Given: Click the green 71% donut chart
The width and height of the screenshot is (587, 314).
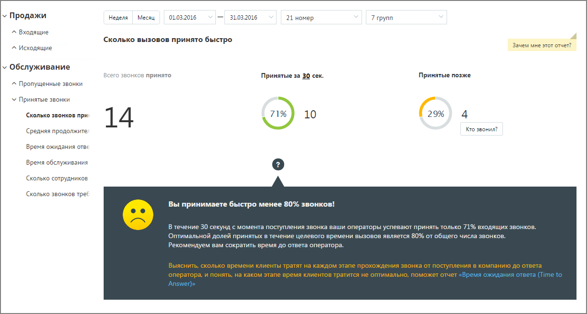Looking at the screenshot, I should tap(278, 114).
